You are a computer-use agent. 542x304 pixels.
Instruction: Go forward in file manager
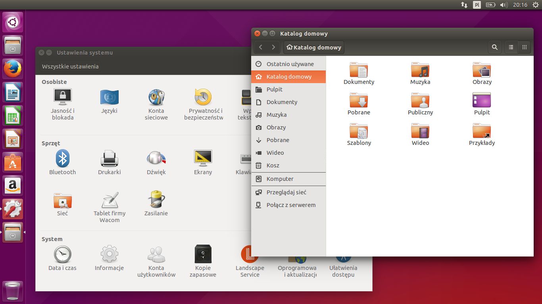(273, 47)
